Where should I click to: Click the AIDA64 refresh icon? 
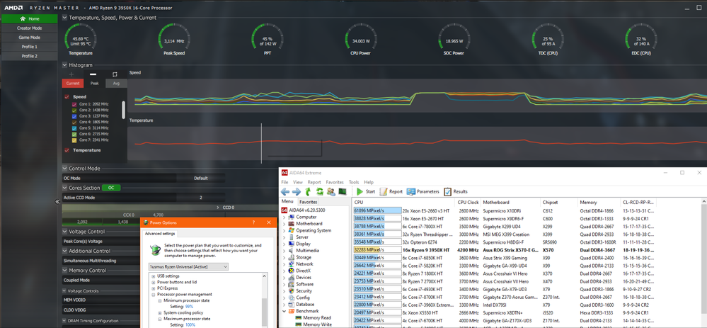(x=319, y=191)
